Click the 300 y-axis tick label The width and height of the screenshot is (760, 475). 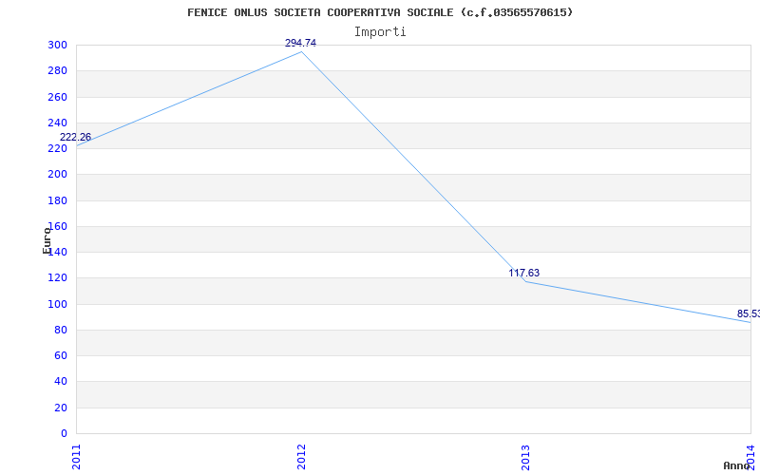click(x=57, y=45)
